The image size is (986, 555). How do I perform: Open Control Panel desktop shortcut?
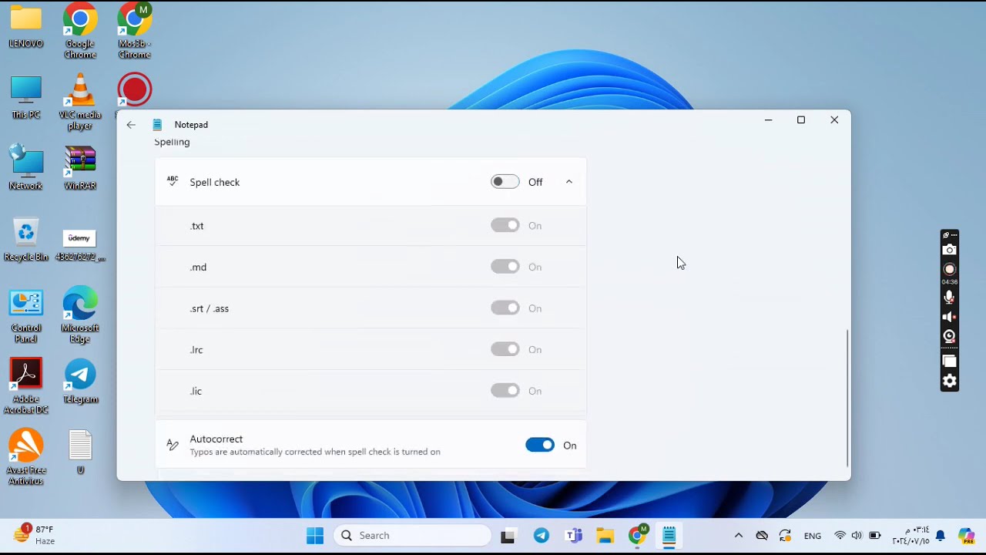click(26, 316)
